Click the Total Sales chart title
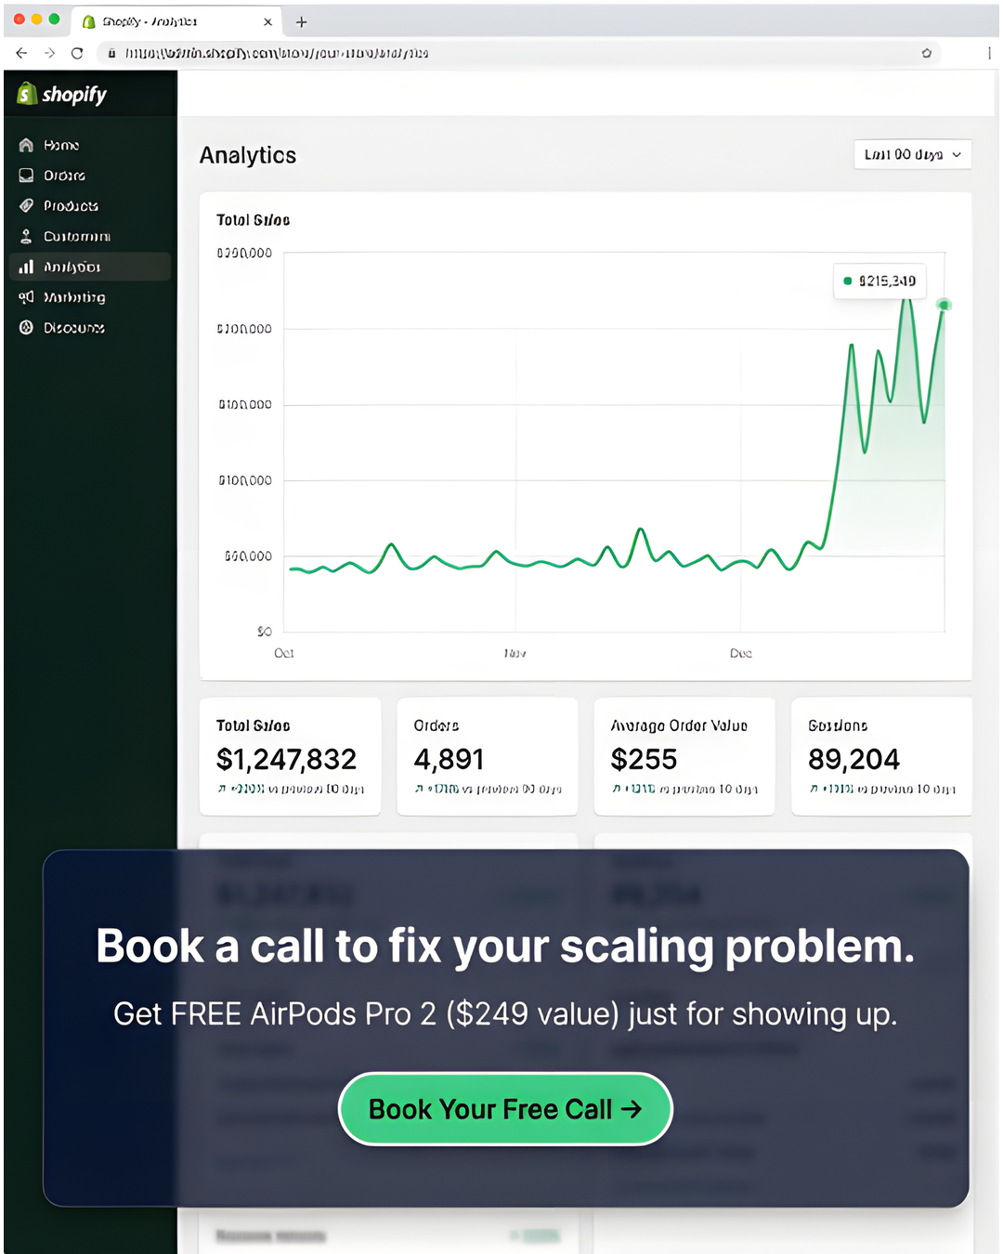The image size is (1003, 1254). tap(253, 220)
